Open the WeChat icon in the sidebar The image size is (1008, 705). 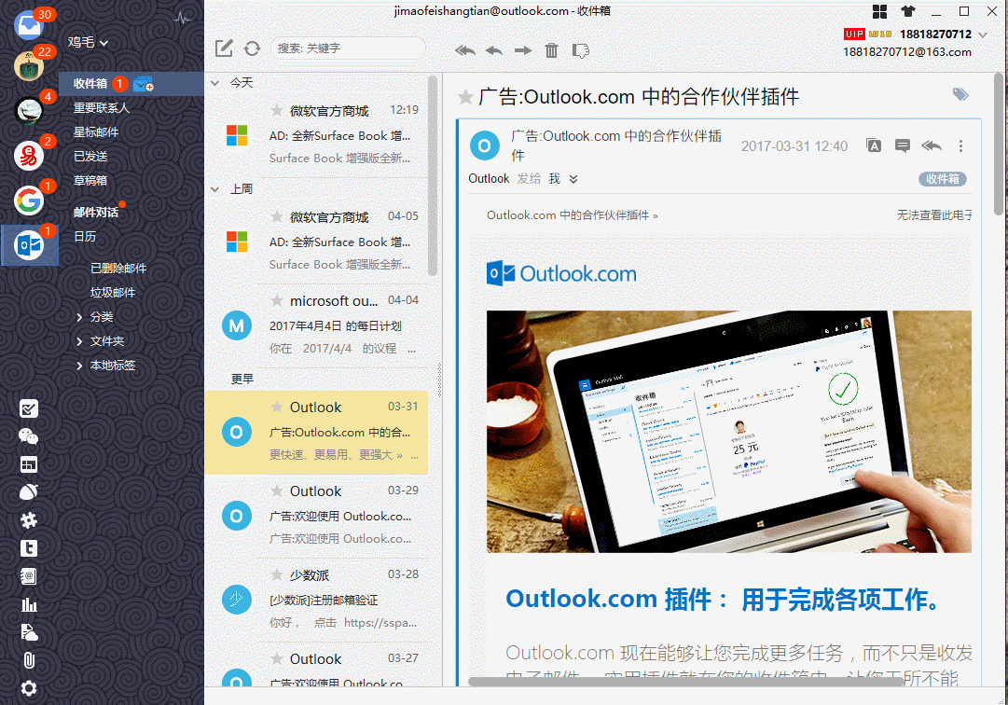tap(29, 437)
